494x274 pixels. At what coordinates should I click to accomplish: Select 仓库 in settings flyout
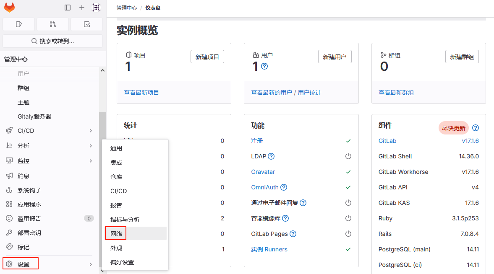tap(136, 177)
